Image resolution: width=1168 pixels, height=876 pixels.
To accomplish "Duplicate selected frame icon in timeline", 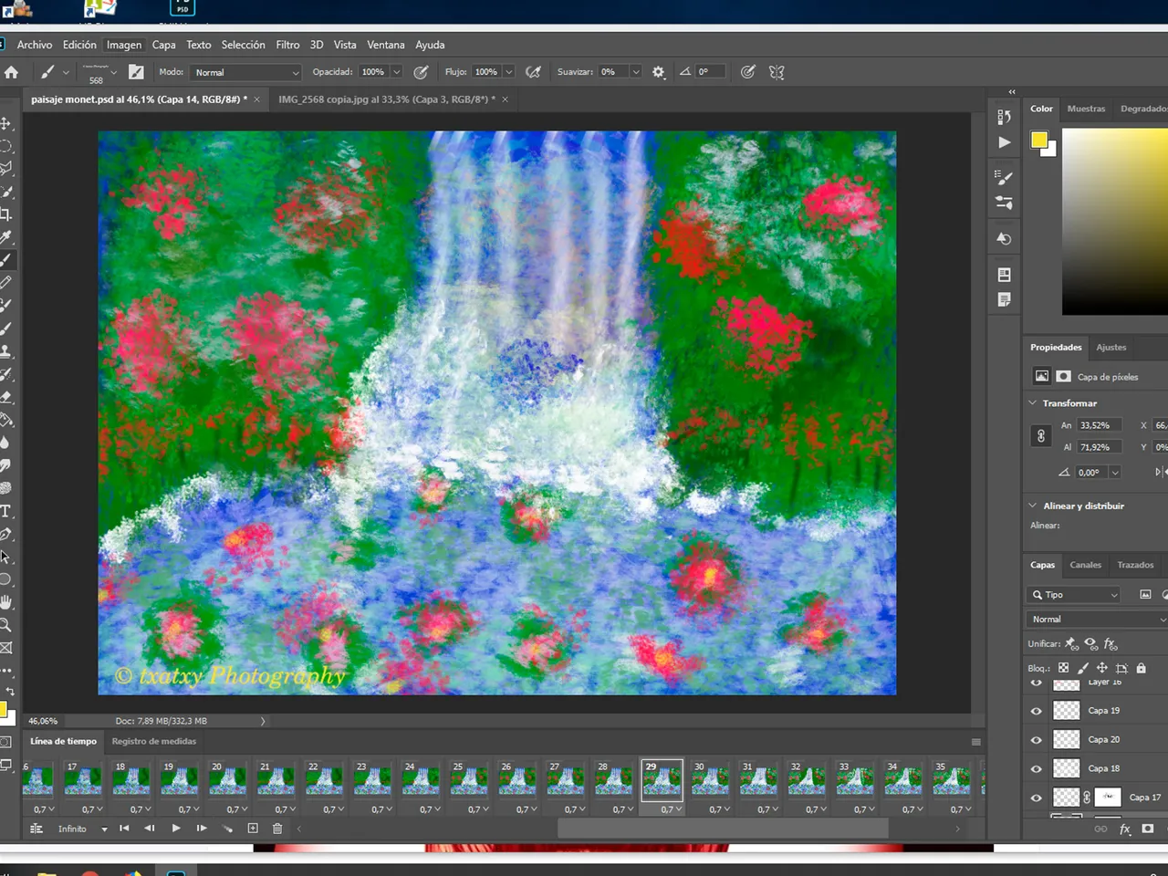I will (x=253, y=829).
